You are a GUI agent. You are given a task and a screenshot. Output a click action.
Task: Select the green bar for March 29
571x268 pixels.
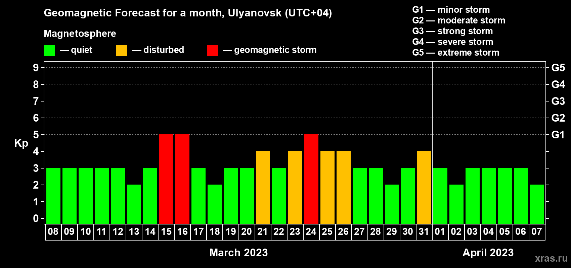click(x=392, y=204)
